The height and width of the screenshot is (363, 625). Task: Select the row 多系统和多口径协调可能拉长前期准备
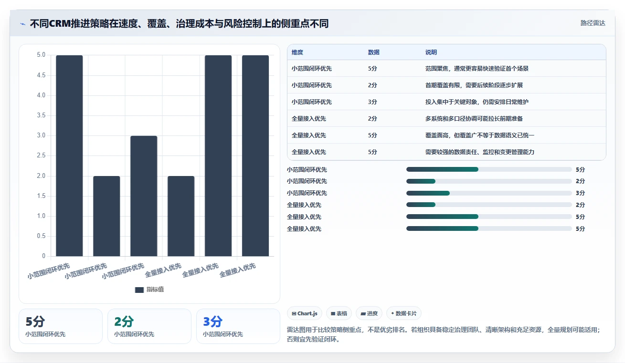[x=446, y=119]
